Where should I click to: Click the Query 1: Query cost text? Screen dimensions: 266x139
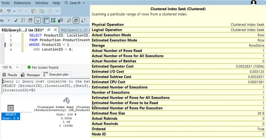[46, 81]
